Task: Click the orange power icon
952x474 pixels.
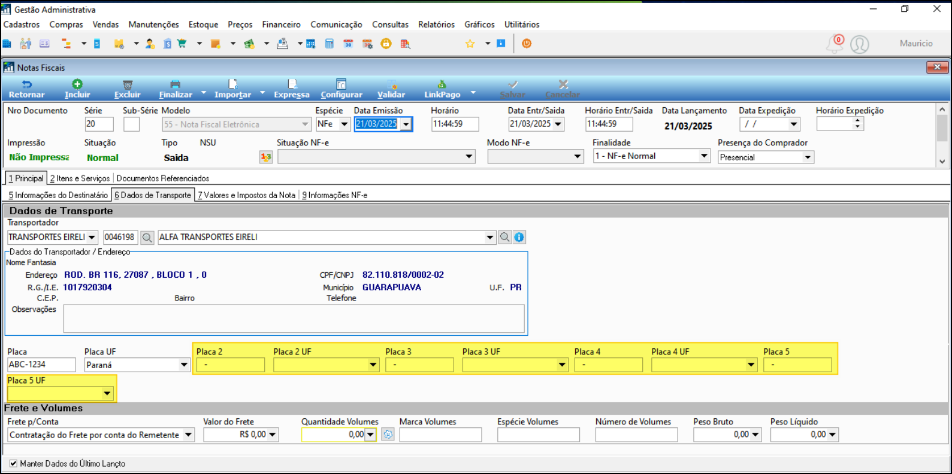Action: pyautogui.click(x=527, y=44)
